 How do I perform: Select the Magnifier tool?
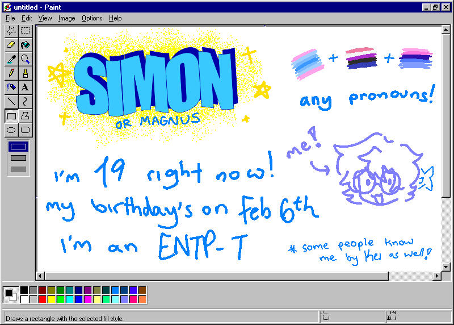coord(26,59)
